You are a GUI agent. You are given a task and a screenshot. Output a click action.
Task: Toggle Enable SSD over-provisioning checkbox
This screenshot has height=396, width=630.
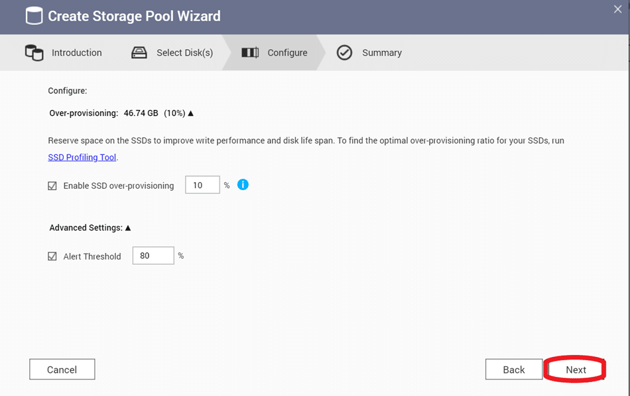(52, 186)
